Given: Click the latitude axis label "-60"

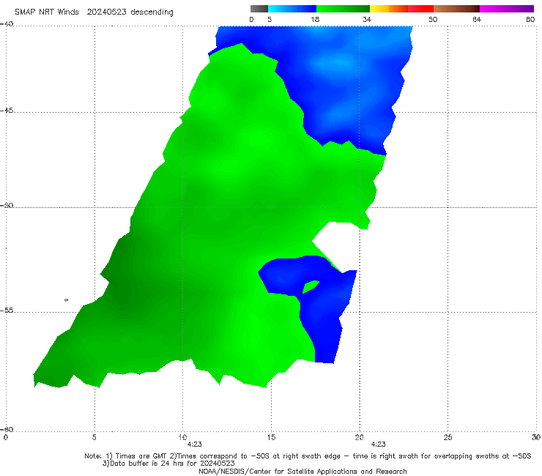Looking at the screenshot, I should click(x=7, y=429).
